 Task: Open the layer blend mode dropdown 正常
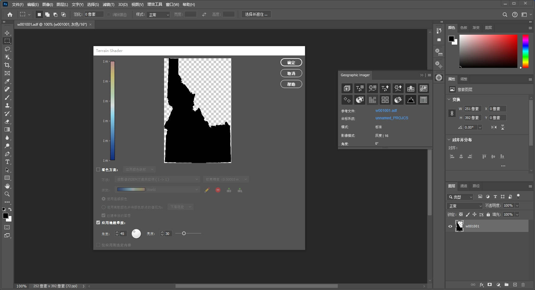[x=465, y=206]
